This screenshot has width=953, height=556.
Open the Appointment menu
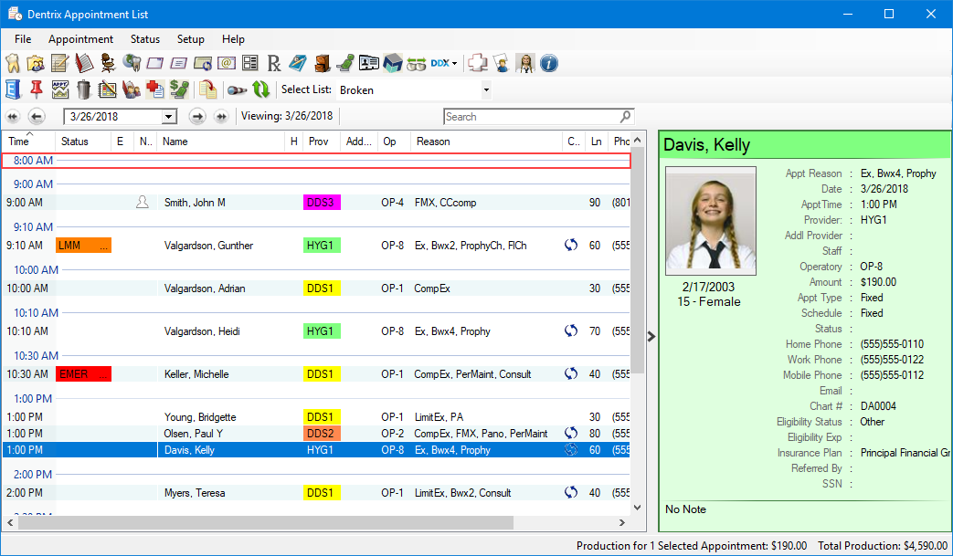coord(80,39)
